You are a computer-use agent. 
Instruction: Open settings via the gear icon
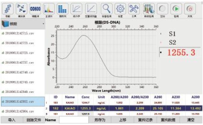(121, 9)
